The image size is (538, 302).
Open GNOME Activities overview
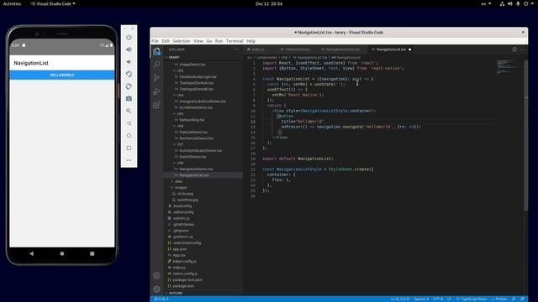(x=12, y=3)
